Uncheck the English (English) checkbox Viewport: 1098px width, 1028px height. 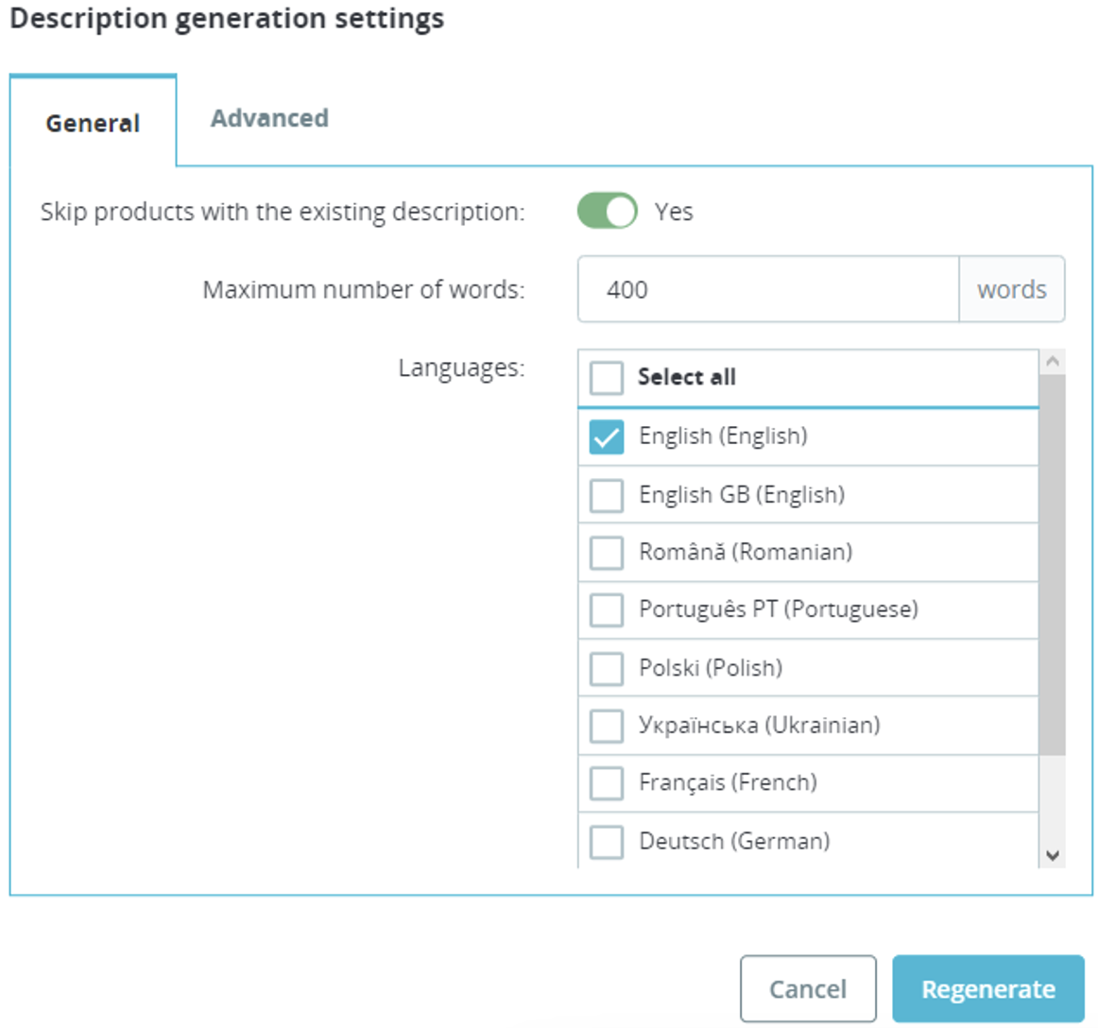coord(607,437)
